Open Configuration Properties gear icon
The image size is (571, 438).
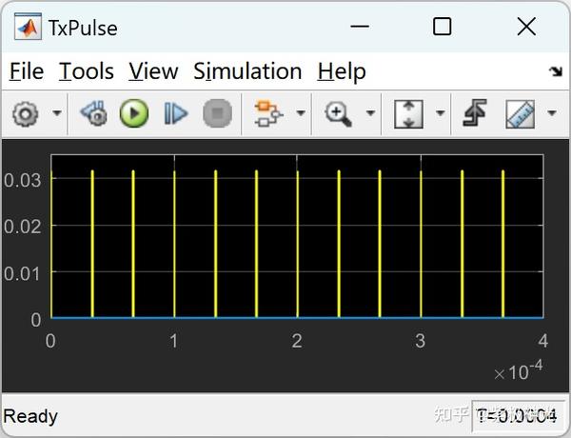(25, 113)
